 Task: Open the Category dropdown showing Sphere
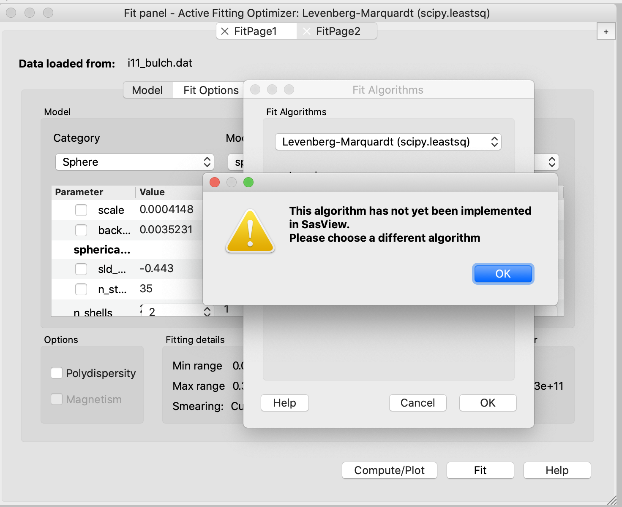point(134,162)
